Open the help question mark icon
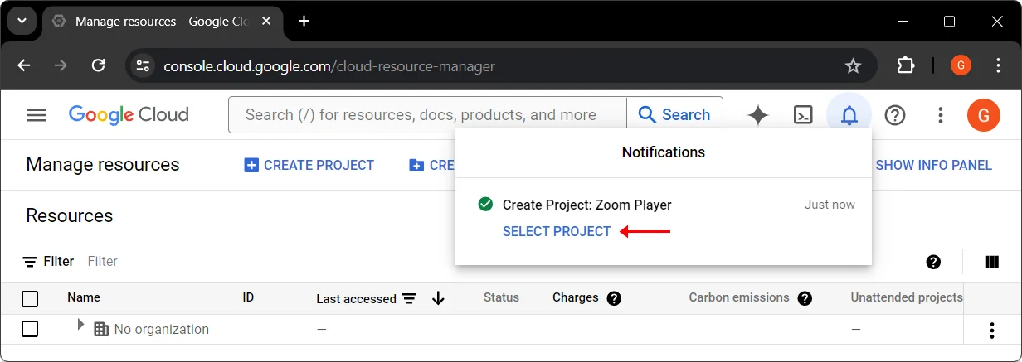1022x362 pixels. pos(895,115)
